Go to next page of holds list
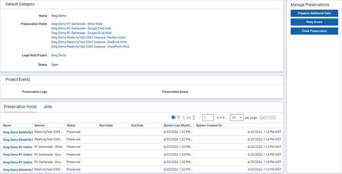This screenshot has height=174, width=342. 269,118
